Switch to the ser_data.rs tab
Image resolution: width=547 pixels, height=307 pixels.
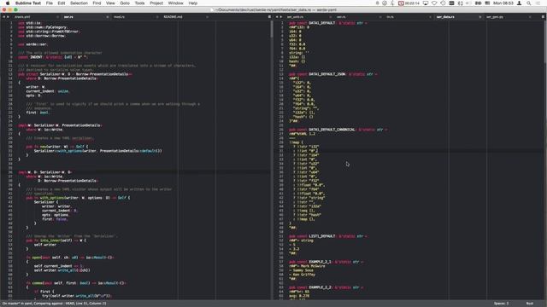445,17
